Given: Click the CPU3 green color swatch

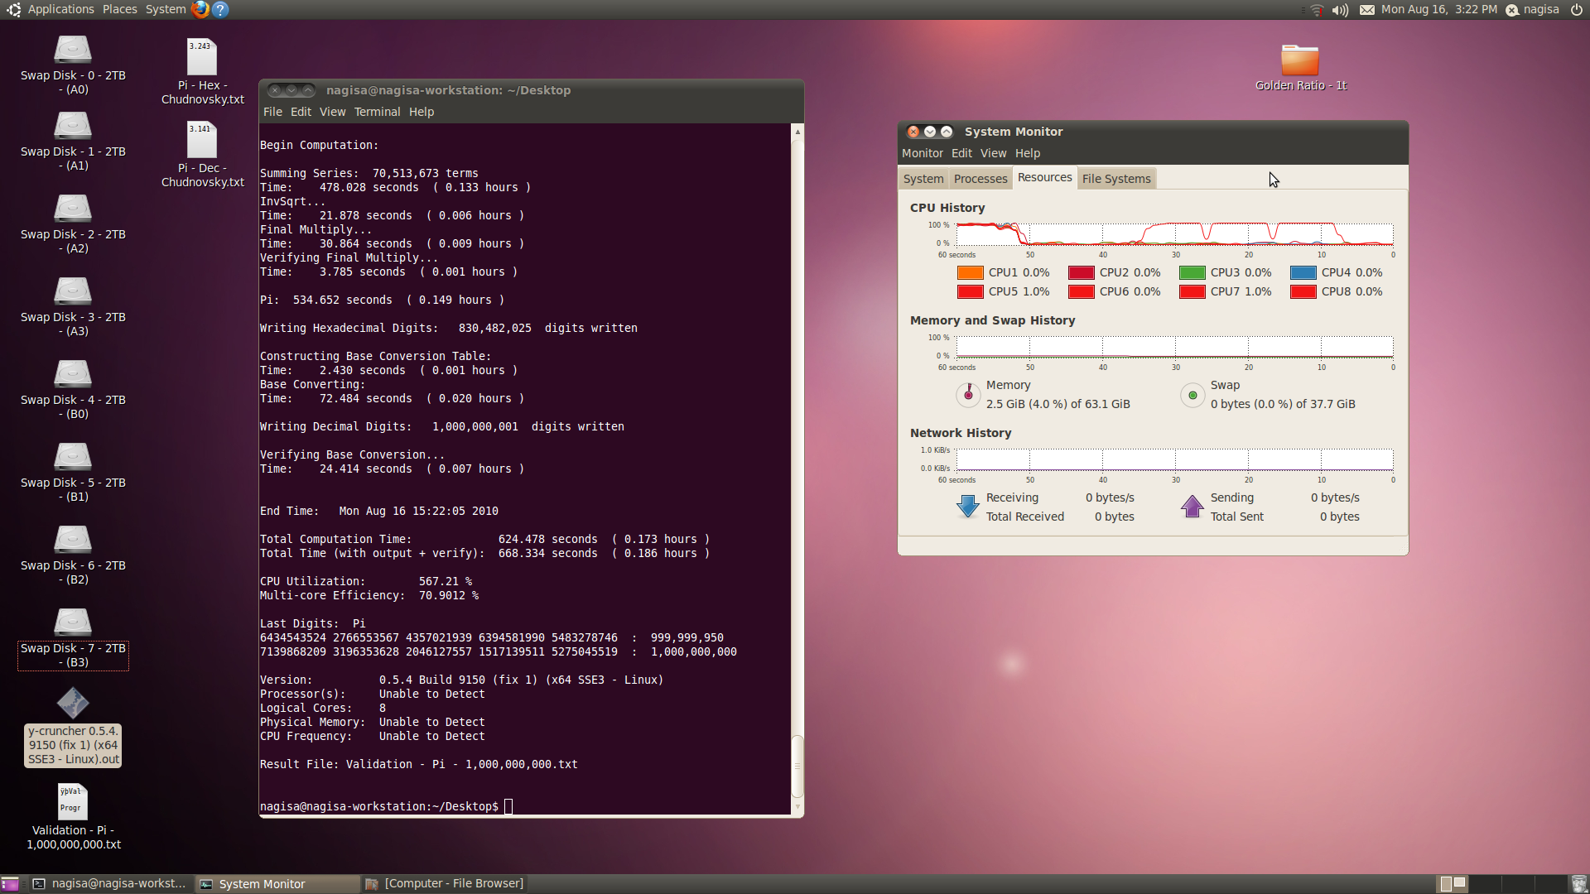Looking at the screenshot, I should (1192, 272).
